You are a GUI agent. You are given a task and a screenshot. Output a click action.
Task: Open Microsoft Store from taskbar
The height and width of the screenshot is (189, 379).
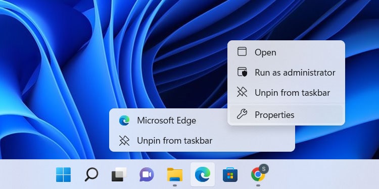(230, 174)
